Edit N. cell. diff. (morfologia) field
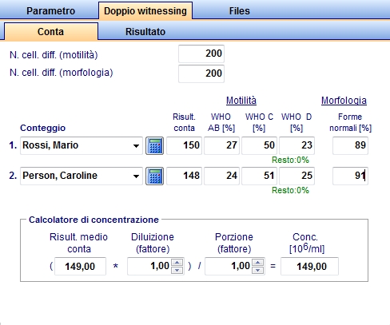Screen dimensions: 390x325 pos(201,73)
